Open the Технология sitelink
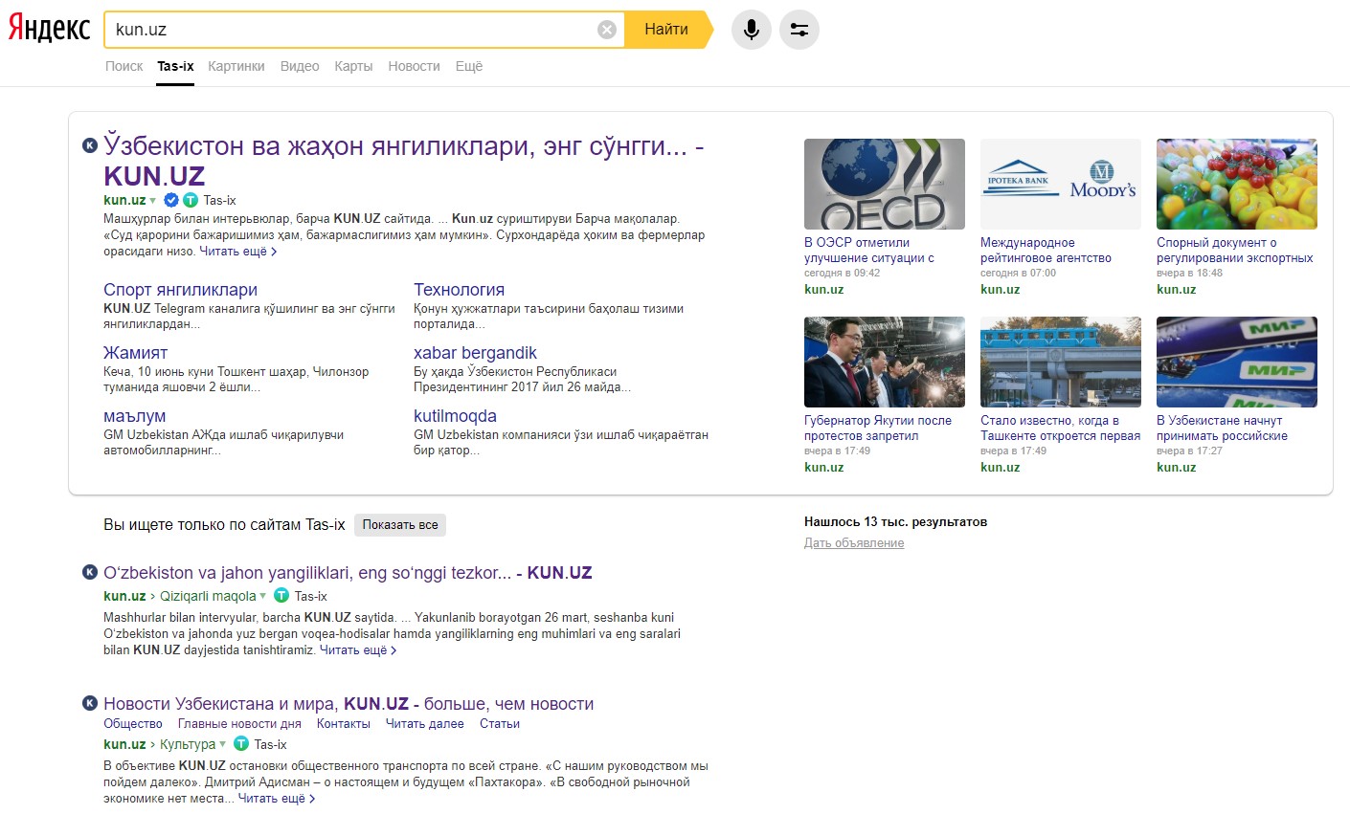This screenshot has height=836, width=1350. point(459,290)
